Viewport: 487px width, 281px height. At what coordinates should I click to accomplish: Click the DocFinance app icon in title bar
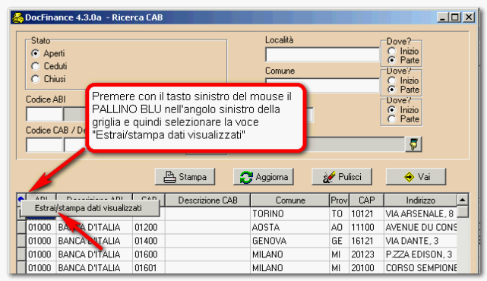click(x=17, y=17)
